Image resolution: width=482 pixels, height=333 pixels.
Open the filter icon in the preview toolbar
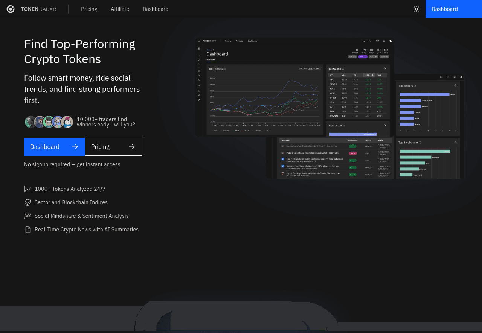(x=371, y=41)
